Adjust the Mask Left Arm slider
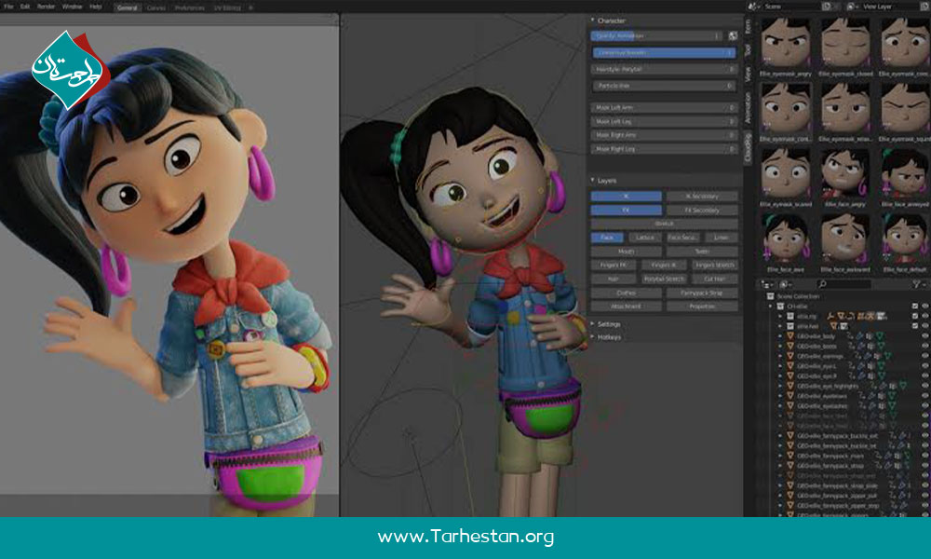Screen dimensions: 931x559 click(664, 107)
